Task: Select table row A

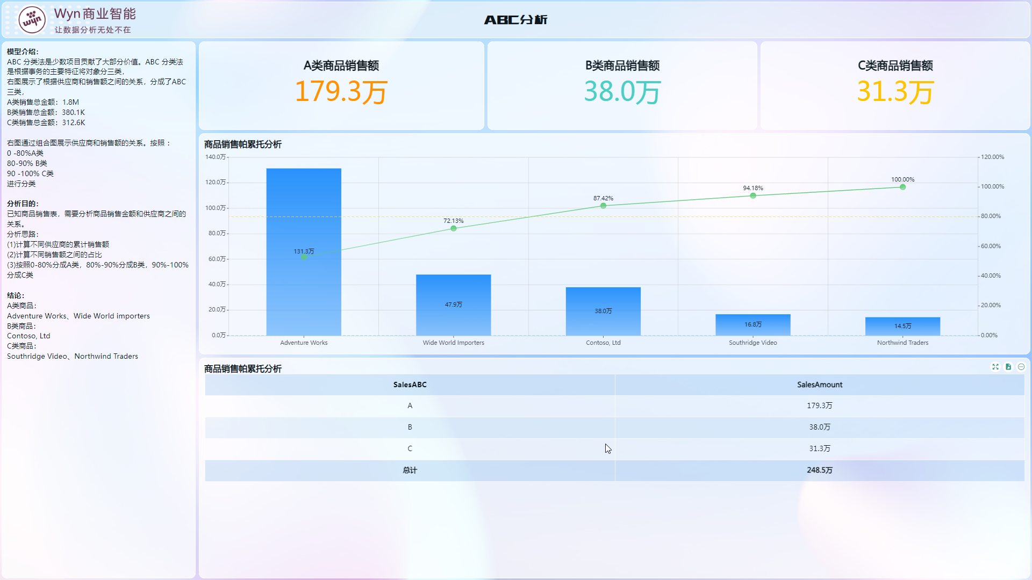Action: 410,405
